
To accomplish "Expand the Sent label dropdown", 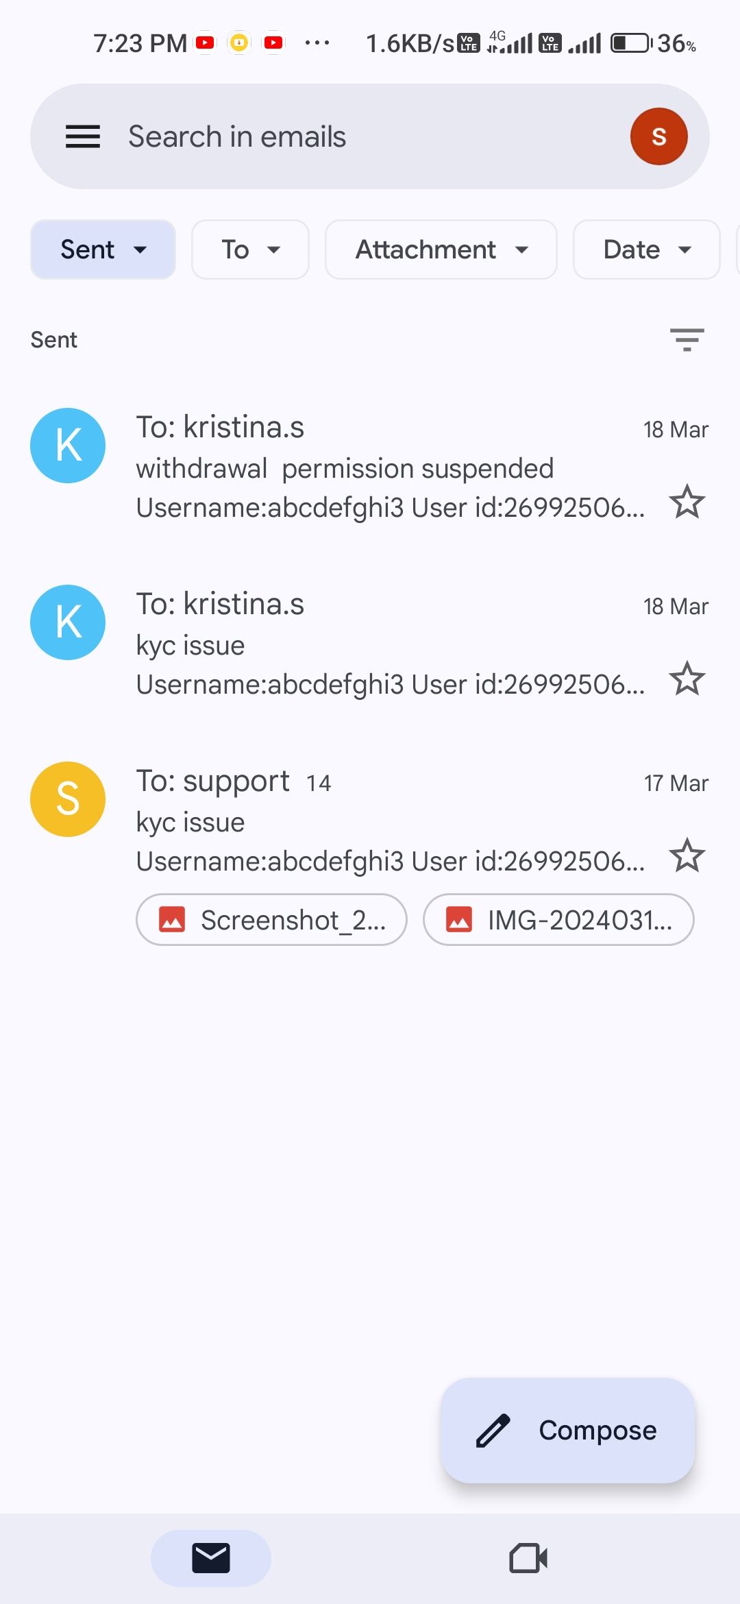I will [x=103, y=250].
